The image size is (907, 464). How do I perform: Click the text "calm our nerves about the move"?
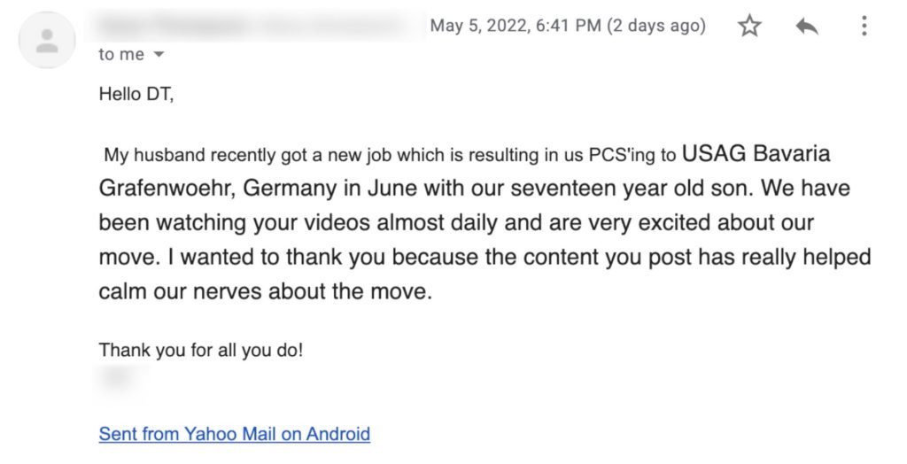click(265, 290)
